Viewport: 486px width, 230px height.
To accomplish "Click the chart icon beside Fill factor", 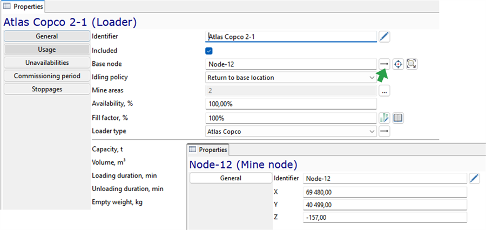I will tap(384, 118).
